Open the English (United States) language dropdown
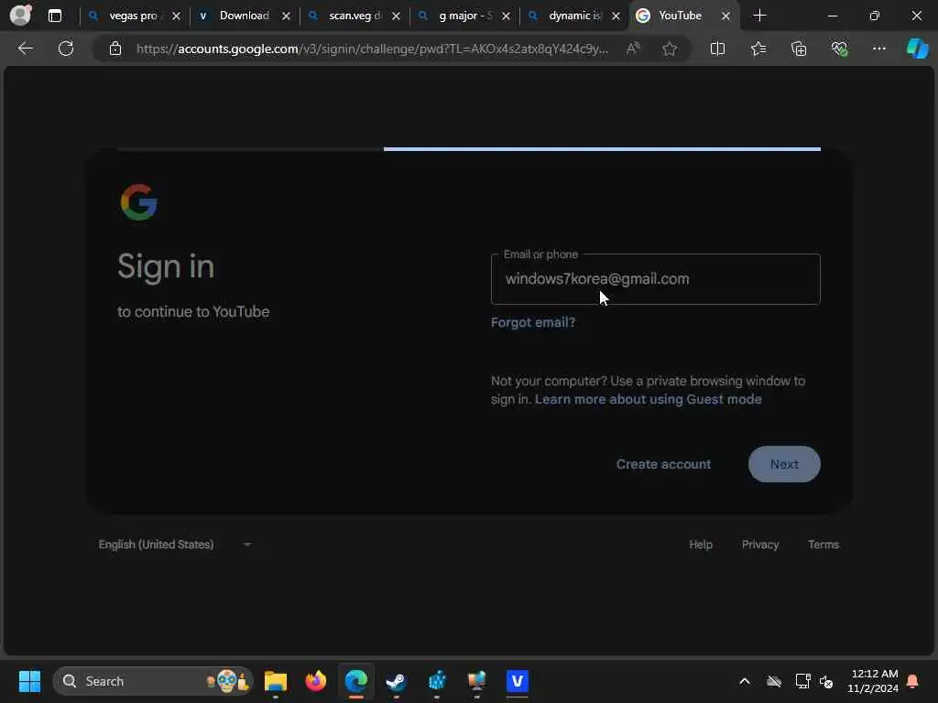Image resolution: width=938 pixels, height=703 pixels. 175,545
